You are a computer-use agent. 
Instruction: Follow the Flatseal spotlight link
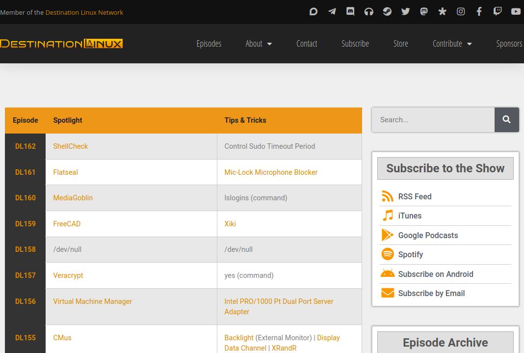pyautogui.click(x=66, y=172)
